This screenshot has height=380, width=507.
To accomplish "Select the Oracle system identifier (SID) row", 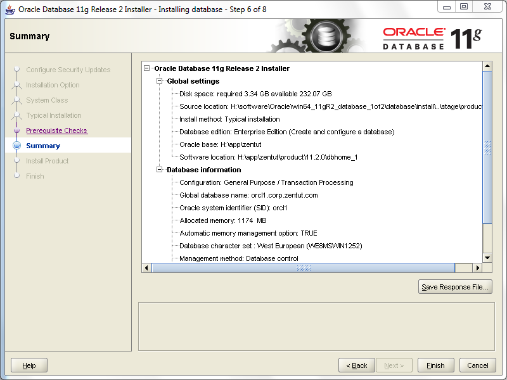I will pyautogui.click(x=233, y=208).
